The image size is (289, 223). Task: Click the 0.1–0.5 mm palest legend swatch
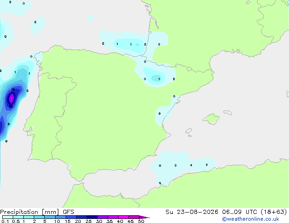click(x=8, y=217)
